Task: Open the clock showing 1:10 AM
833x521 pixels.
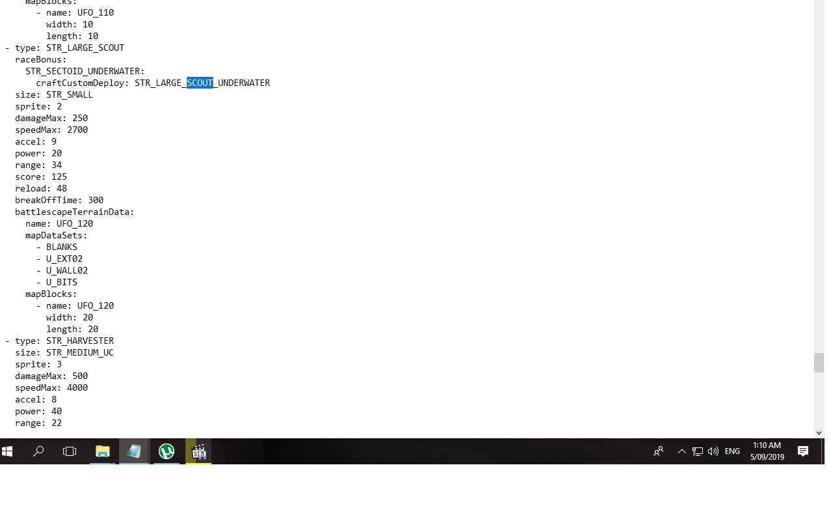Action: 767,451
